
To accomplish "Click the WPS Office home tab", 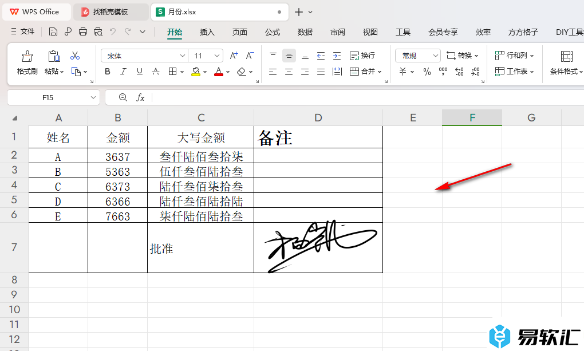I will [37, 12].
